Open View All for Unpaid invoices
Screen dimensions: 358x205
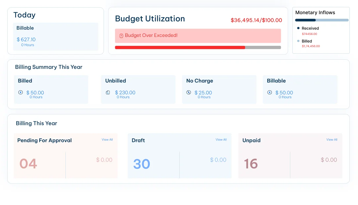click(332, 139)
